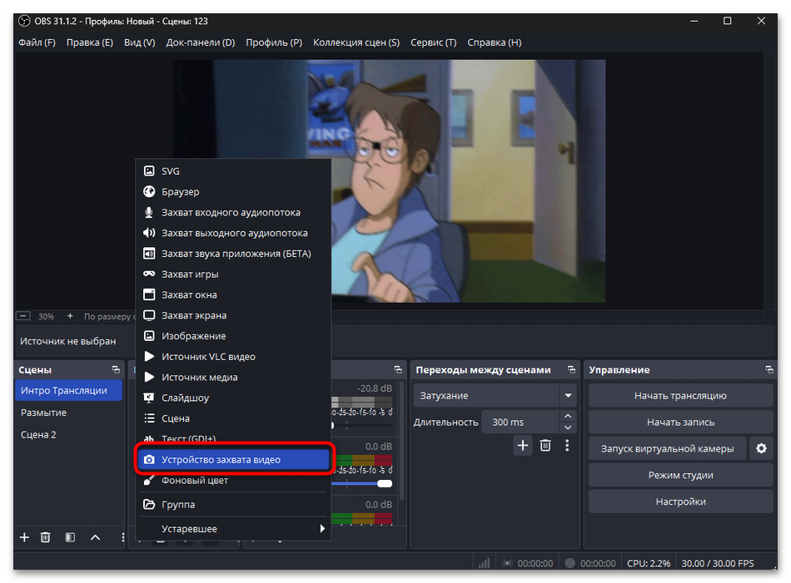Open the Вид (V) menu
This screenshot has height=583, width=791.
pos(140,42)
